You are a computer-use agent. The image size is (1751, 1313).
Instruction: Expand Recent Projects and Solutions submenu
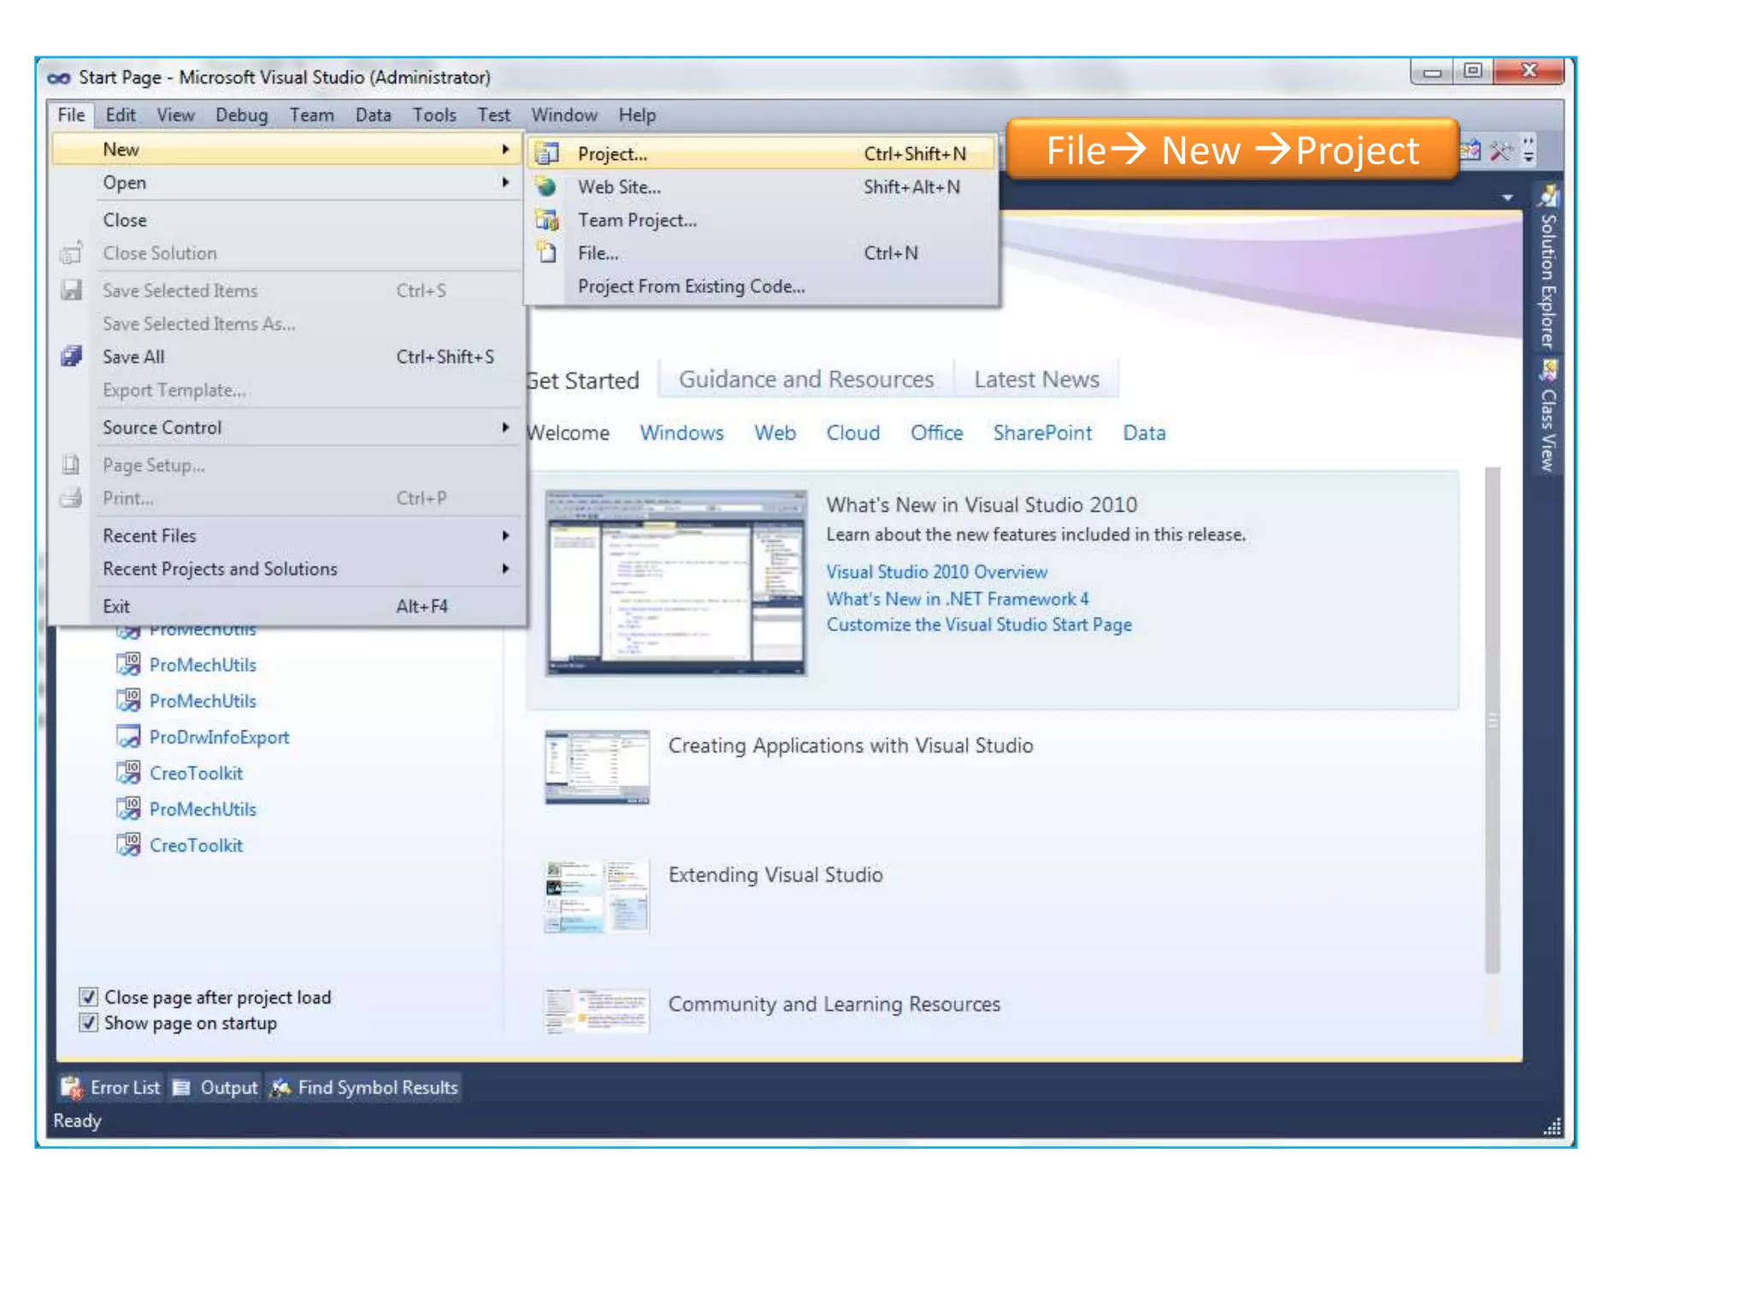pos(505,568)
